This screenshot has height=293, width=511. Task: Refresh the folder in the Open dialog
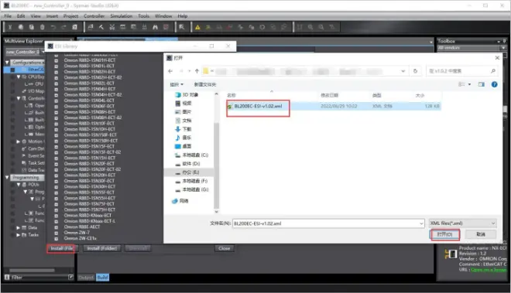(415, 71)
